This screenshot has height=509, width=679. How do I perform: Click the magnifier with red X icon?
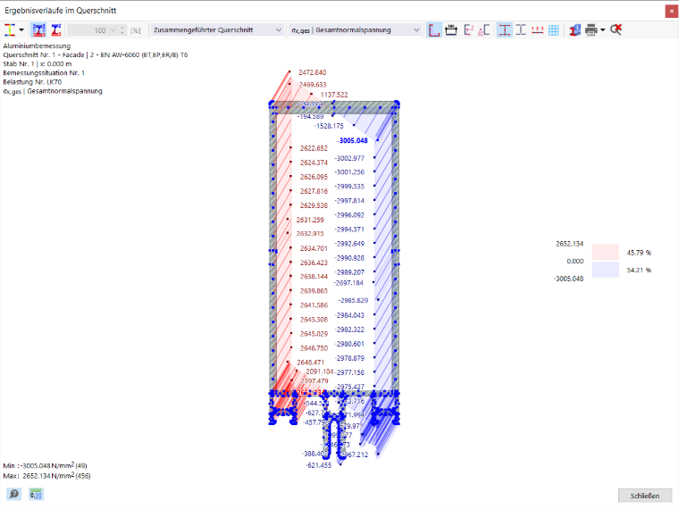coord(616,29)
